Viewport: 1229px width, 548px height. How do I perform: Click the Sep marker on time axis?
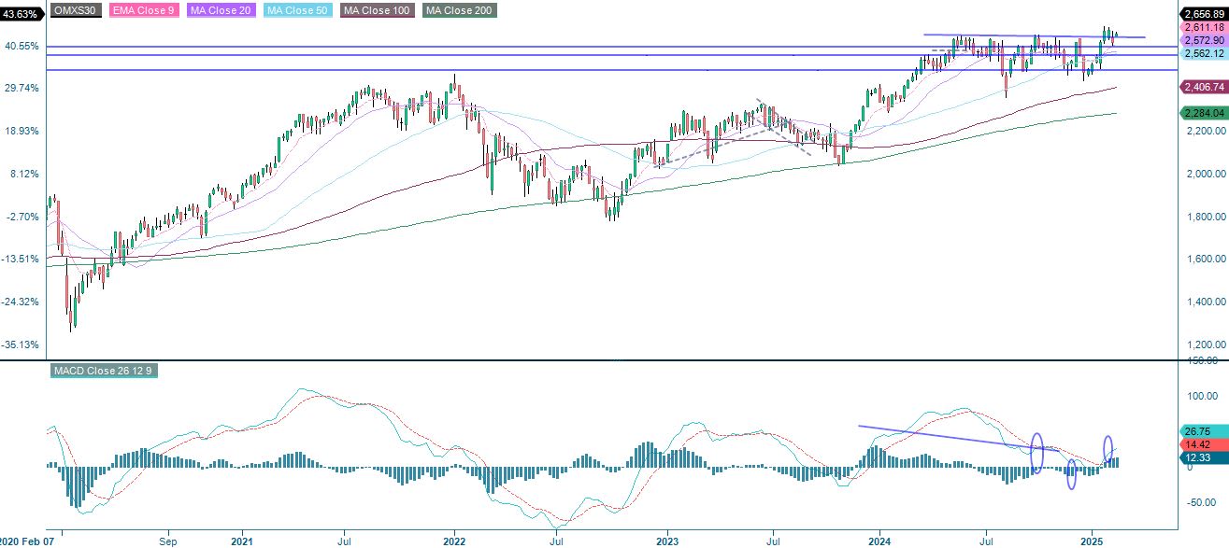tap(168, 541)
